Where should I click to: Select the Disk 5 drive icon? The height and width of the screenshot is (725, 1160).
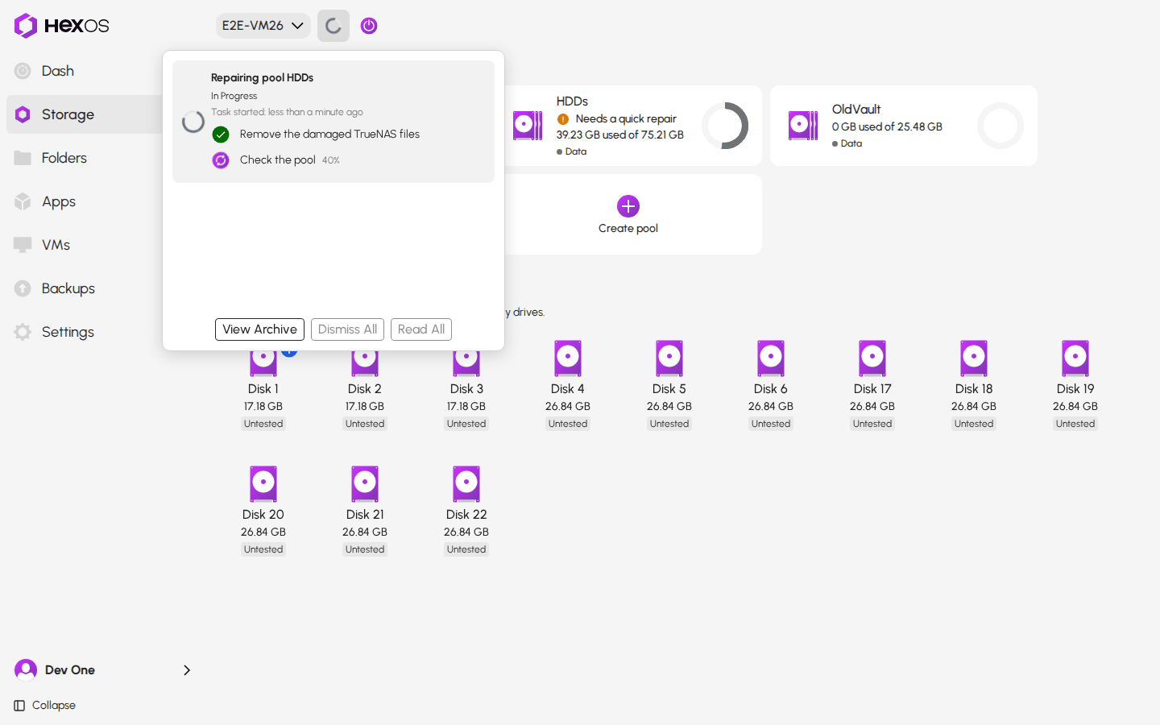point(669,358)
